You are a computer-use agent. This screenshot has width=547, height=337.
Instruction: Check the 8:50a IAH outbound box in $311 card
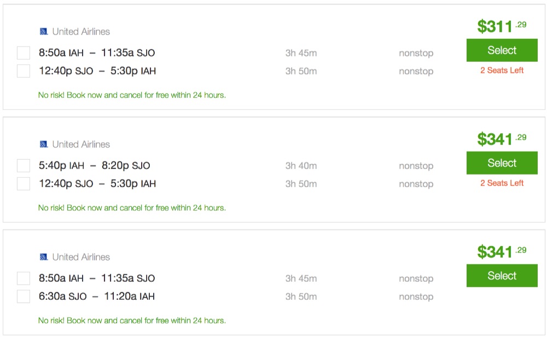24,53
